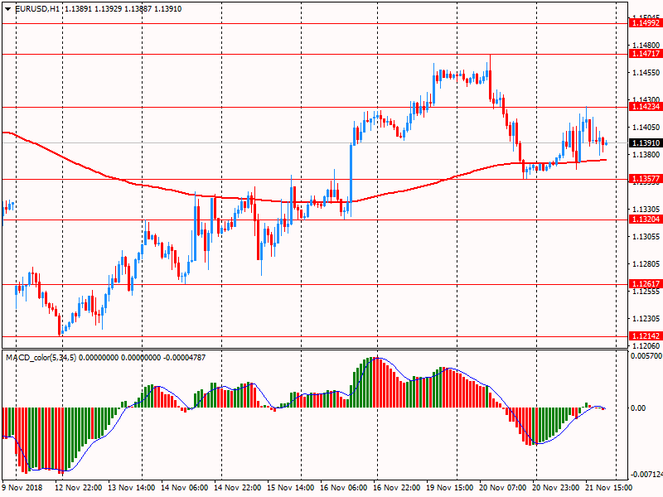Screen dimensions: 663x497
Task: Click the 16 Nov 06:00 time label
Action: click(343, 487)
